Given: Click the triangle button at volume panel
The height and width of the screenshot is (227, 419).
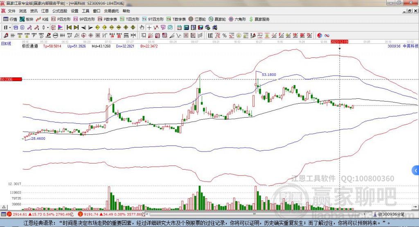Looking at the screenshot, I should click(4, 207).
